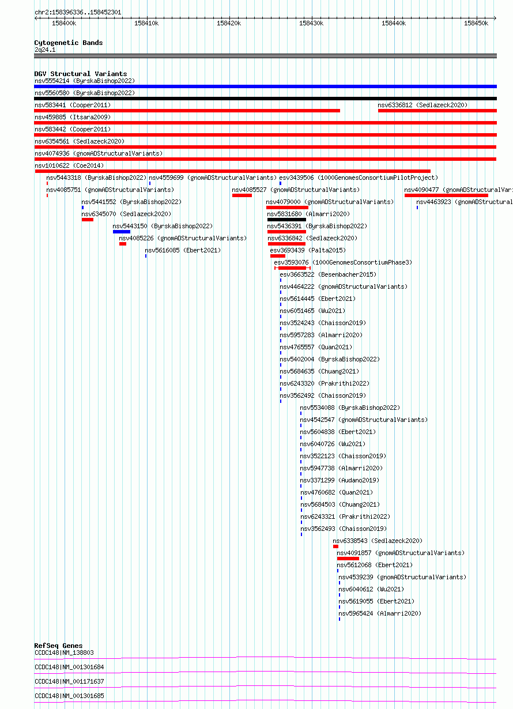Screen dimensions: 513x709
Task: Open nsv583441 (Cooper2011) variant
Action: (73, 105)
